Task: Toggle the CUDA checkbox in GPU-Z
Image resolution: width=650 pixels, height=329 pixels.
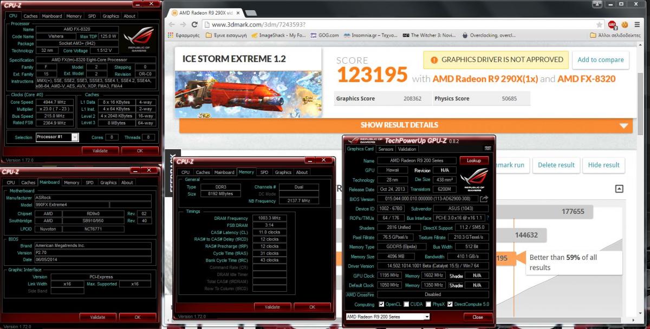Action: tap(405, 304)
